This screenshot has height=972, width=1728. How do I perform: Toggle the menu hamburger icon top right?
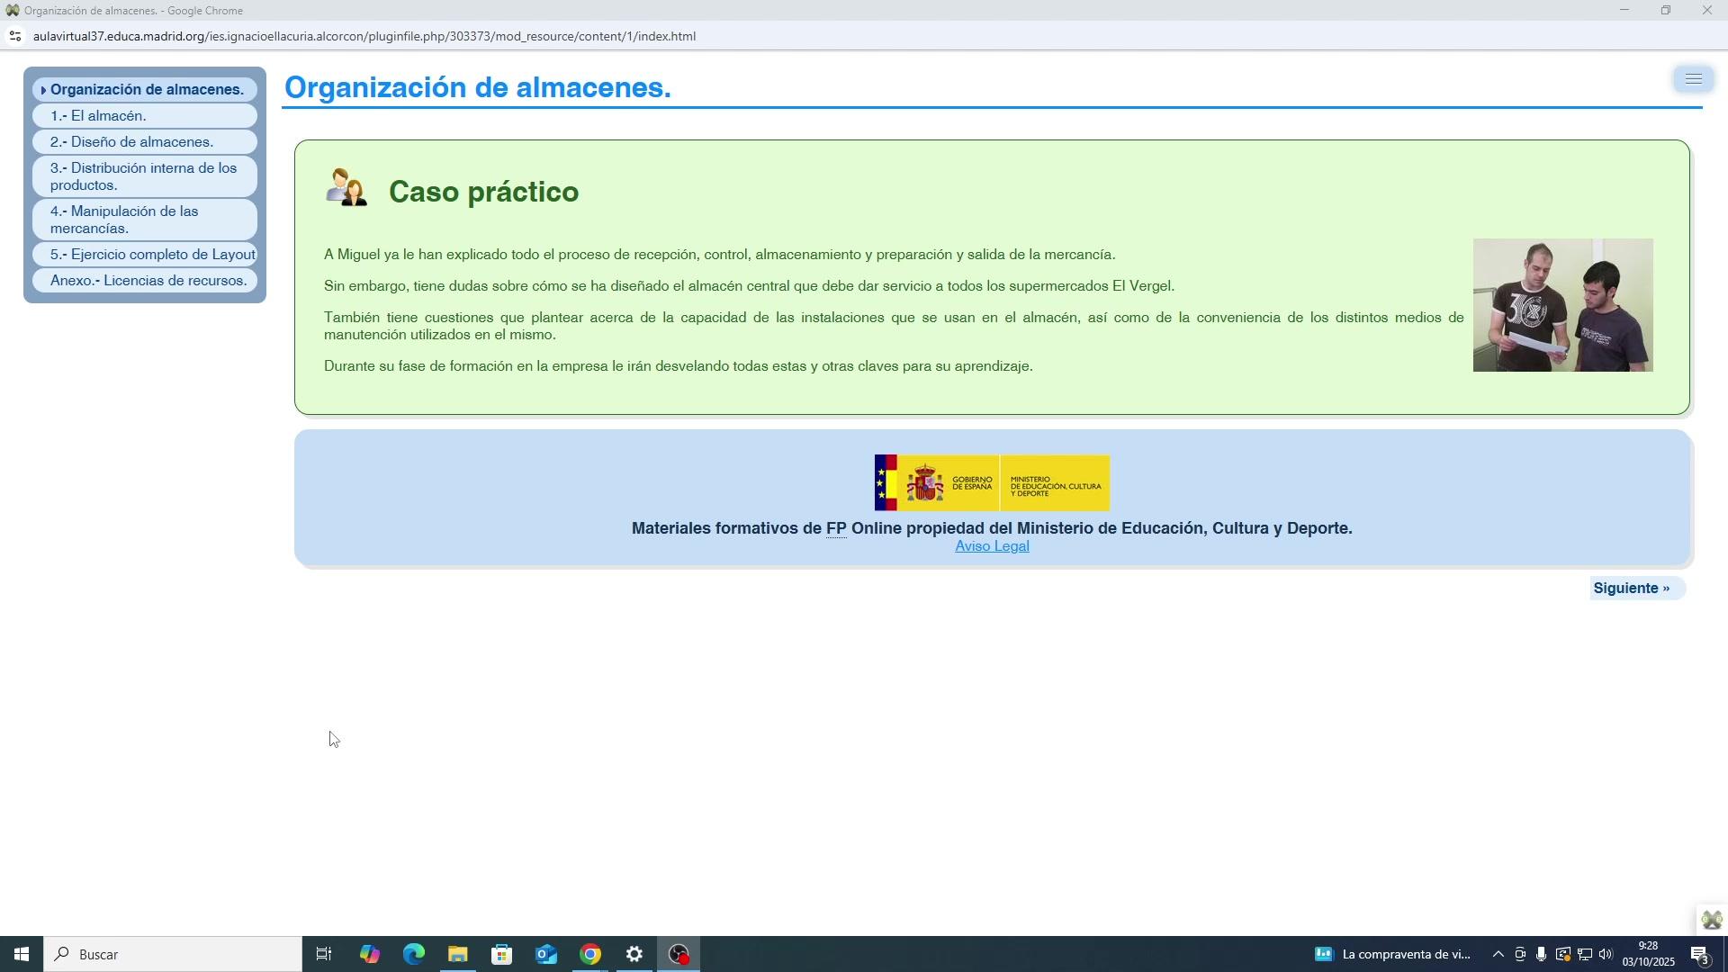point(1693,79)
